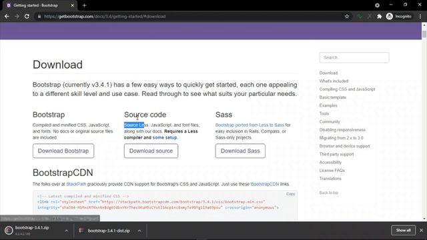Click the zip file icon of bootstrap-3.4.1-dist.zip
The height and width of the screenshot is (240, 427).
pyautogui.click(x=81, y=231)
